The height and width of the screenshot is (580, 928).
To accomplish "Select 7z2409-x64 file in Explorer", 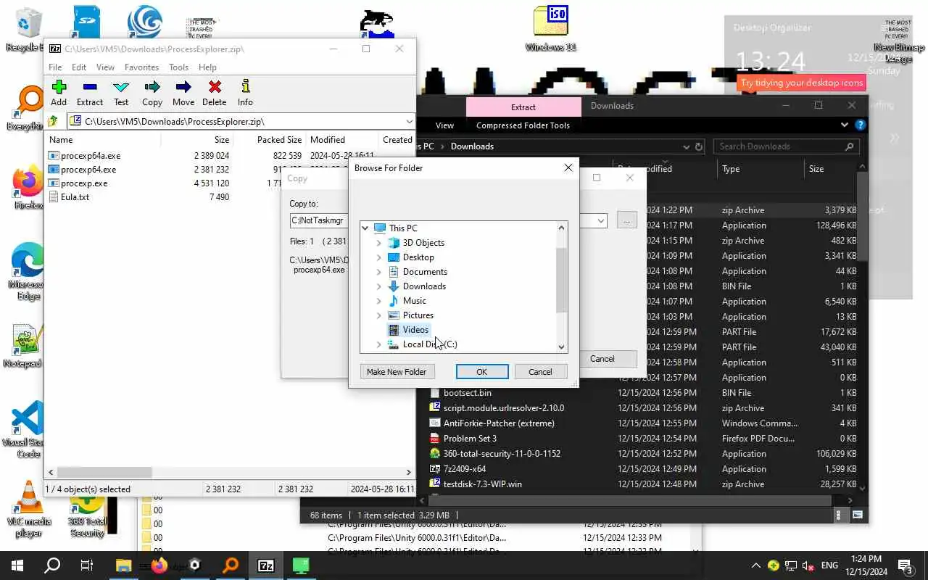I will click(464, 469).
